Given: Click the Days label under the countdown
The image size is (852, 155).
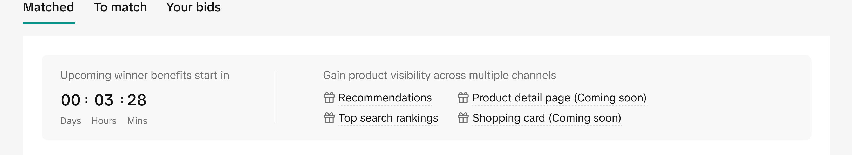Looking at the screenshot, I should click(x=71, y=121).
